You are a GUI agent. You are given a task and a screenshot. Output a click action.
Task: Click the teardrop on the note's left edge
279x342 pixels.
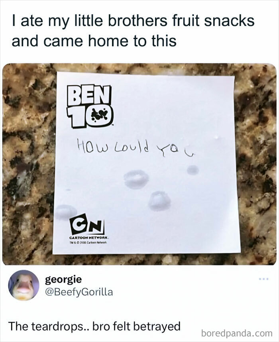66,212
